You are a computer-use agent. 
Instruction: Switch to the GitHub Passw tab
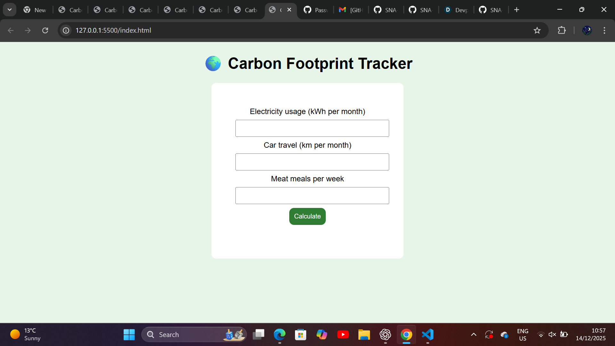[x=316, y=10]
